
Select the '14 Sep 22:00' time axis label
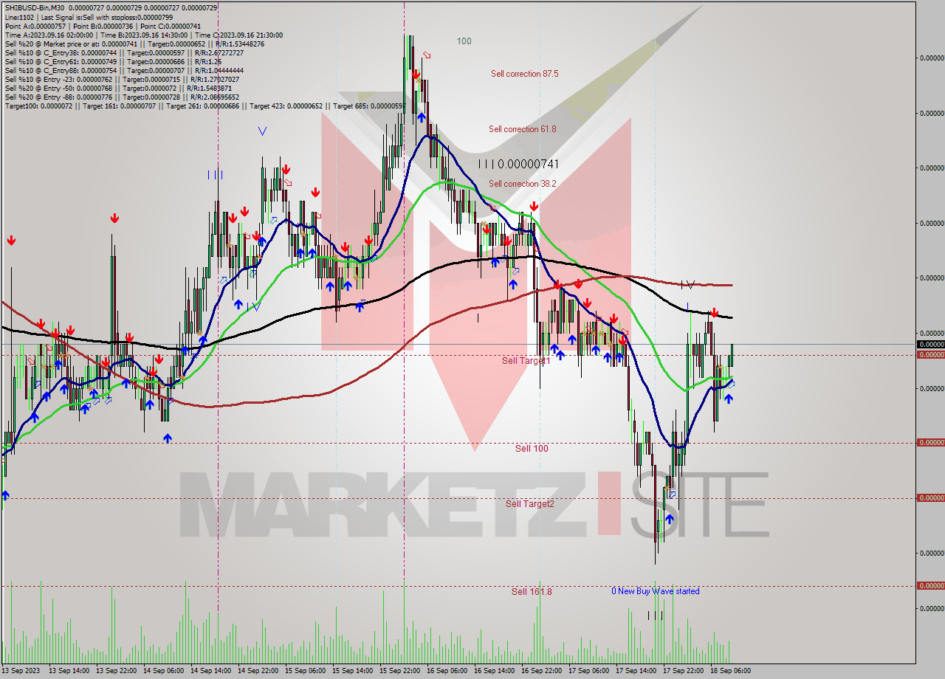pyautogui.click(x=258, y=671)
